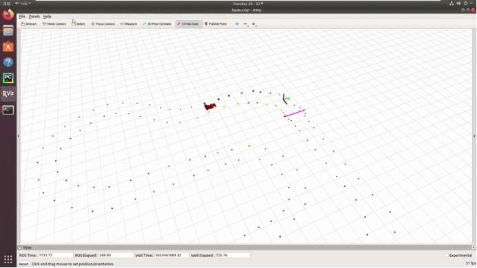The image size is (477, 268).
Task: Open the Terminal from the dock
Action: (x=8, y=110)
